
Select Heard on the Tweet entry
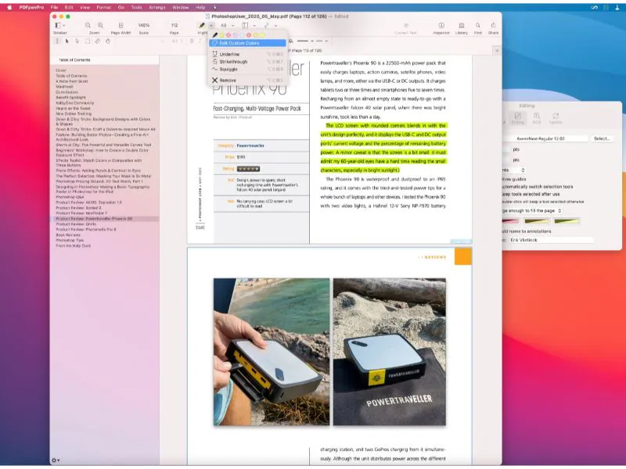pos(73,108)
